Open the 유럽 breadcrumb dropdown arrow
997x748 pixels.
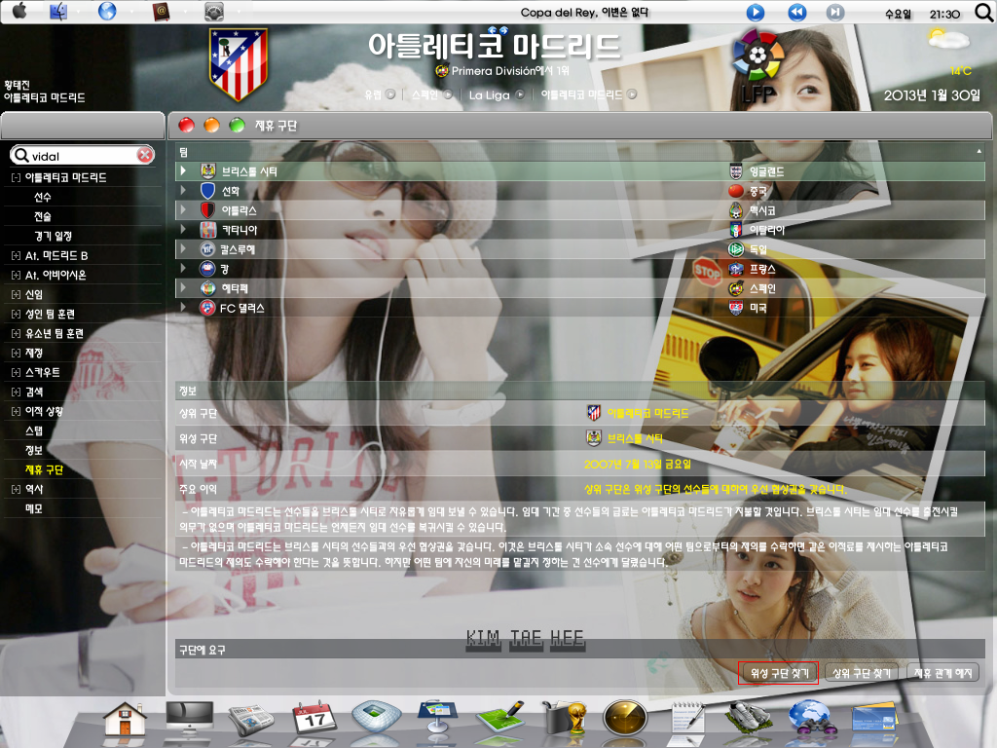pos(390,94)
